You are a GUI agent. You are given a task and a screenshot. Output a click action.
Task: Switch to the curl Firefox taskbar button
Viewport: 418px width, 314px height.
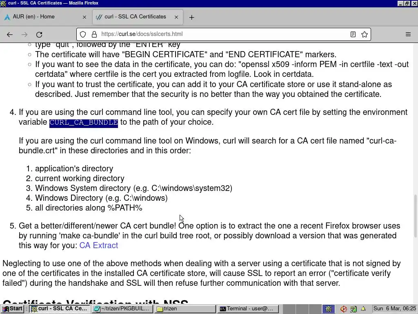[x=60, y=309]
